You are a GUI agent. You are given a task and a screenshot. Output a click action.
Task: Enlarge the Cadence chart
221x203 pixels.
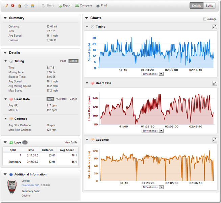(x=214, y=140)
